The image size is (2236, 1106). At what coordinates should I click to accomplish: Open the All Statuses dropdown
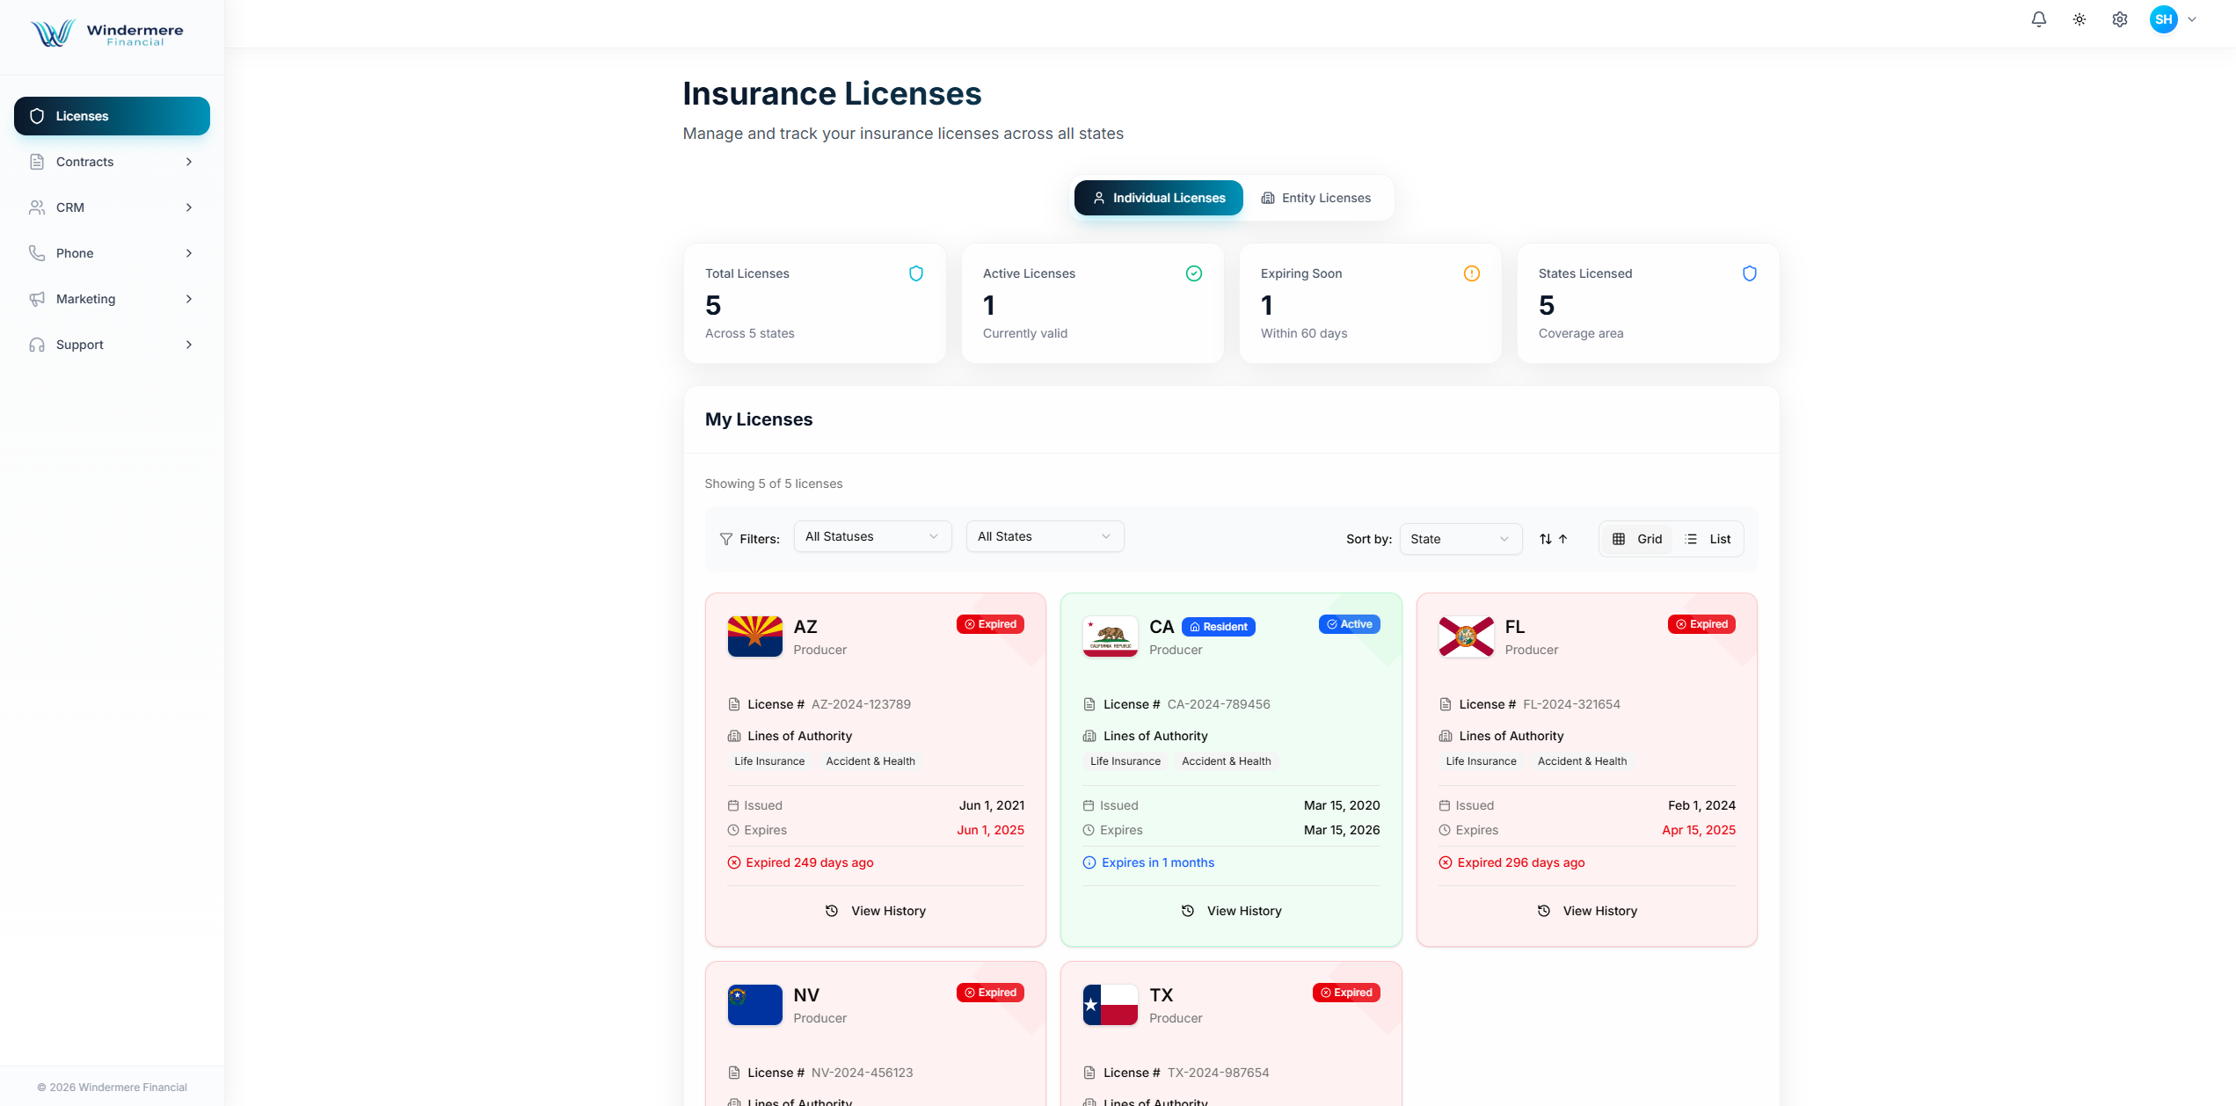(x=871, y=536)
